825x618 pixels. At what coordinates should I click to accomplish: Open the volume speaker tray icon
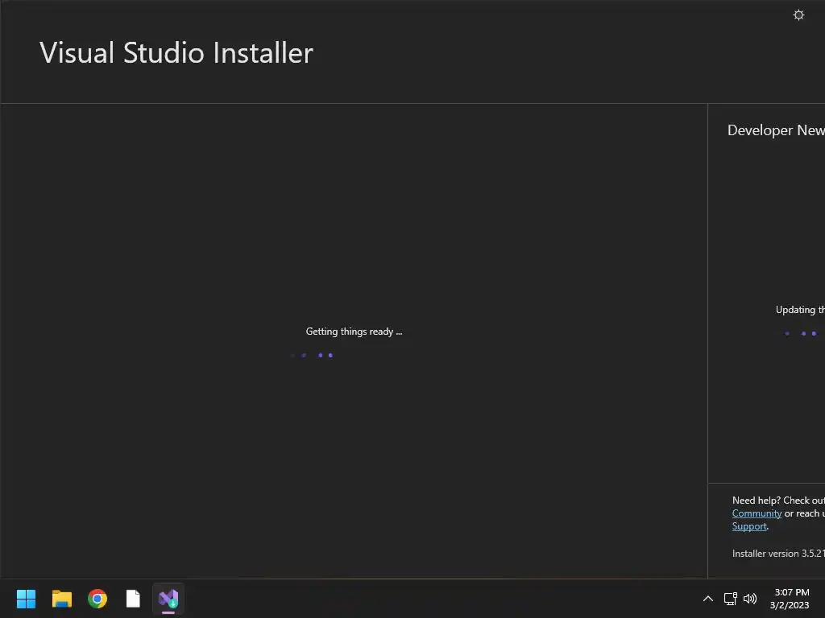(750, 599)
